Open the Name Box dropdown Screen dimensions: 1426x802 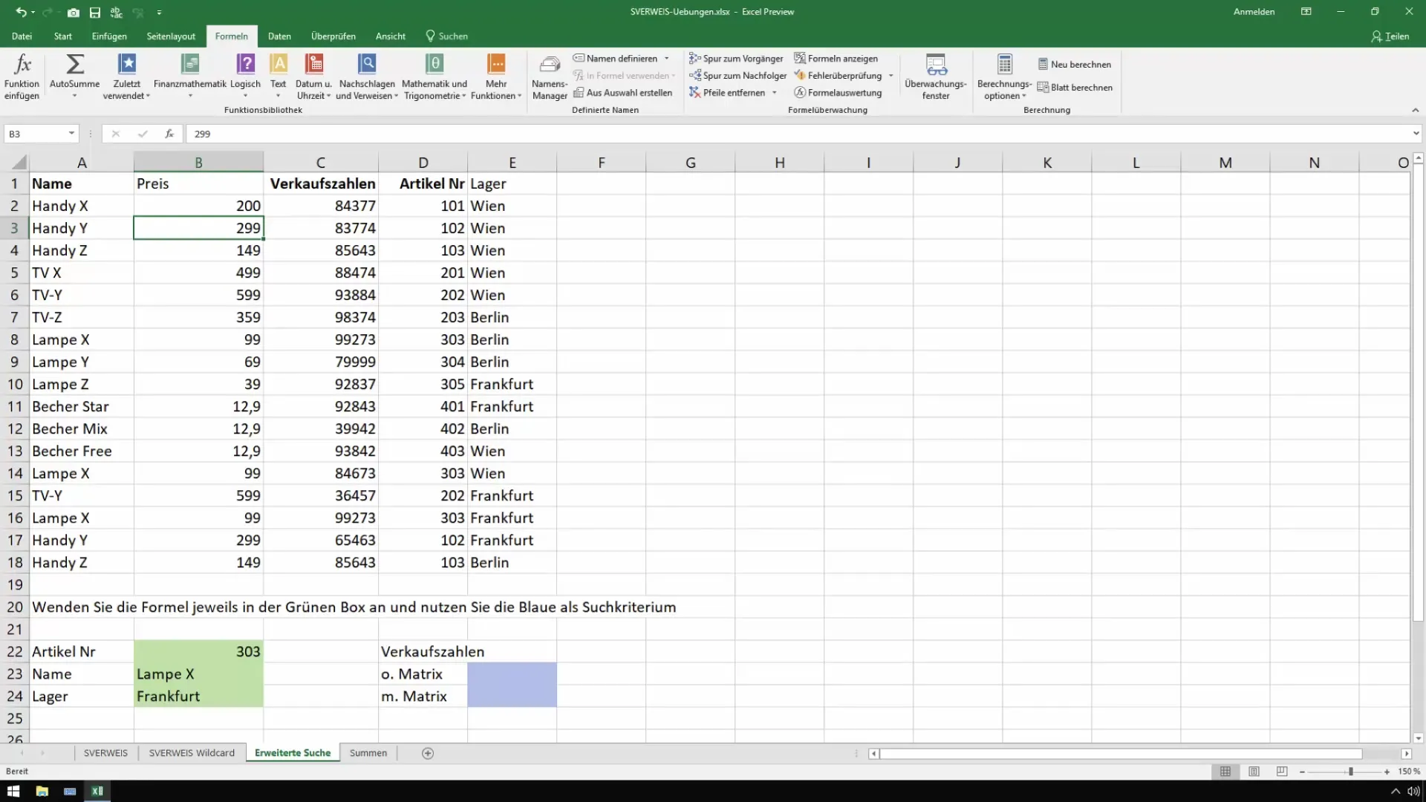tap(71, 134)
